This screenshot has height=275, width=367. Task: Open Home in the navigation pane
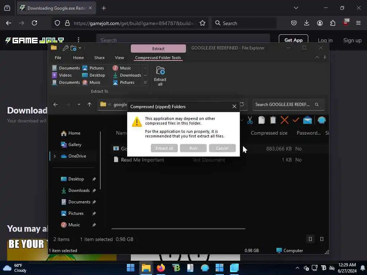74,133
